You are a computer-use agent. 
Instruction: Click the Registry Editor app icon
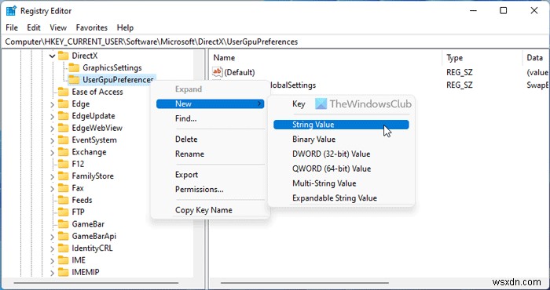[x=11, y=11]
